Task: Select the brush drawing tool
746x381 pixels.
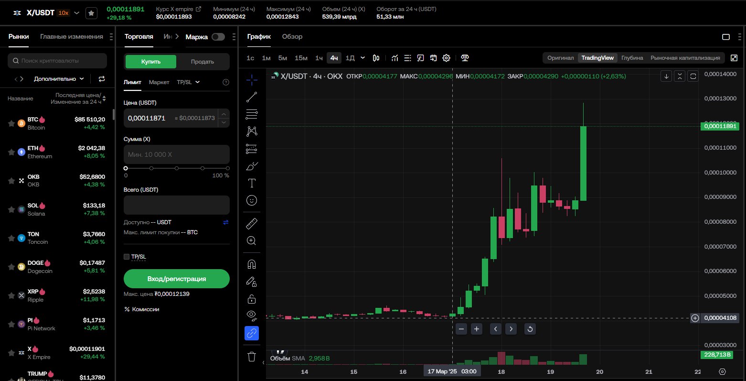Action: [252, 166]
